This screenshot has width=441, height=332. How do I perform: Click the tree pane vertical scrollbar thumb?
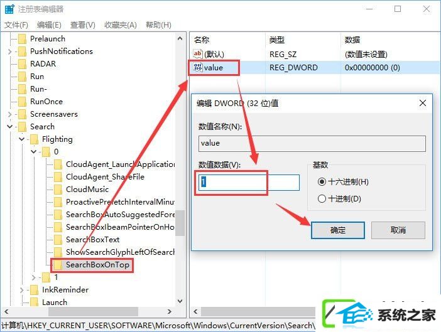pyautogui.click(x=180, y=223)
